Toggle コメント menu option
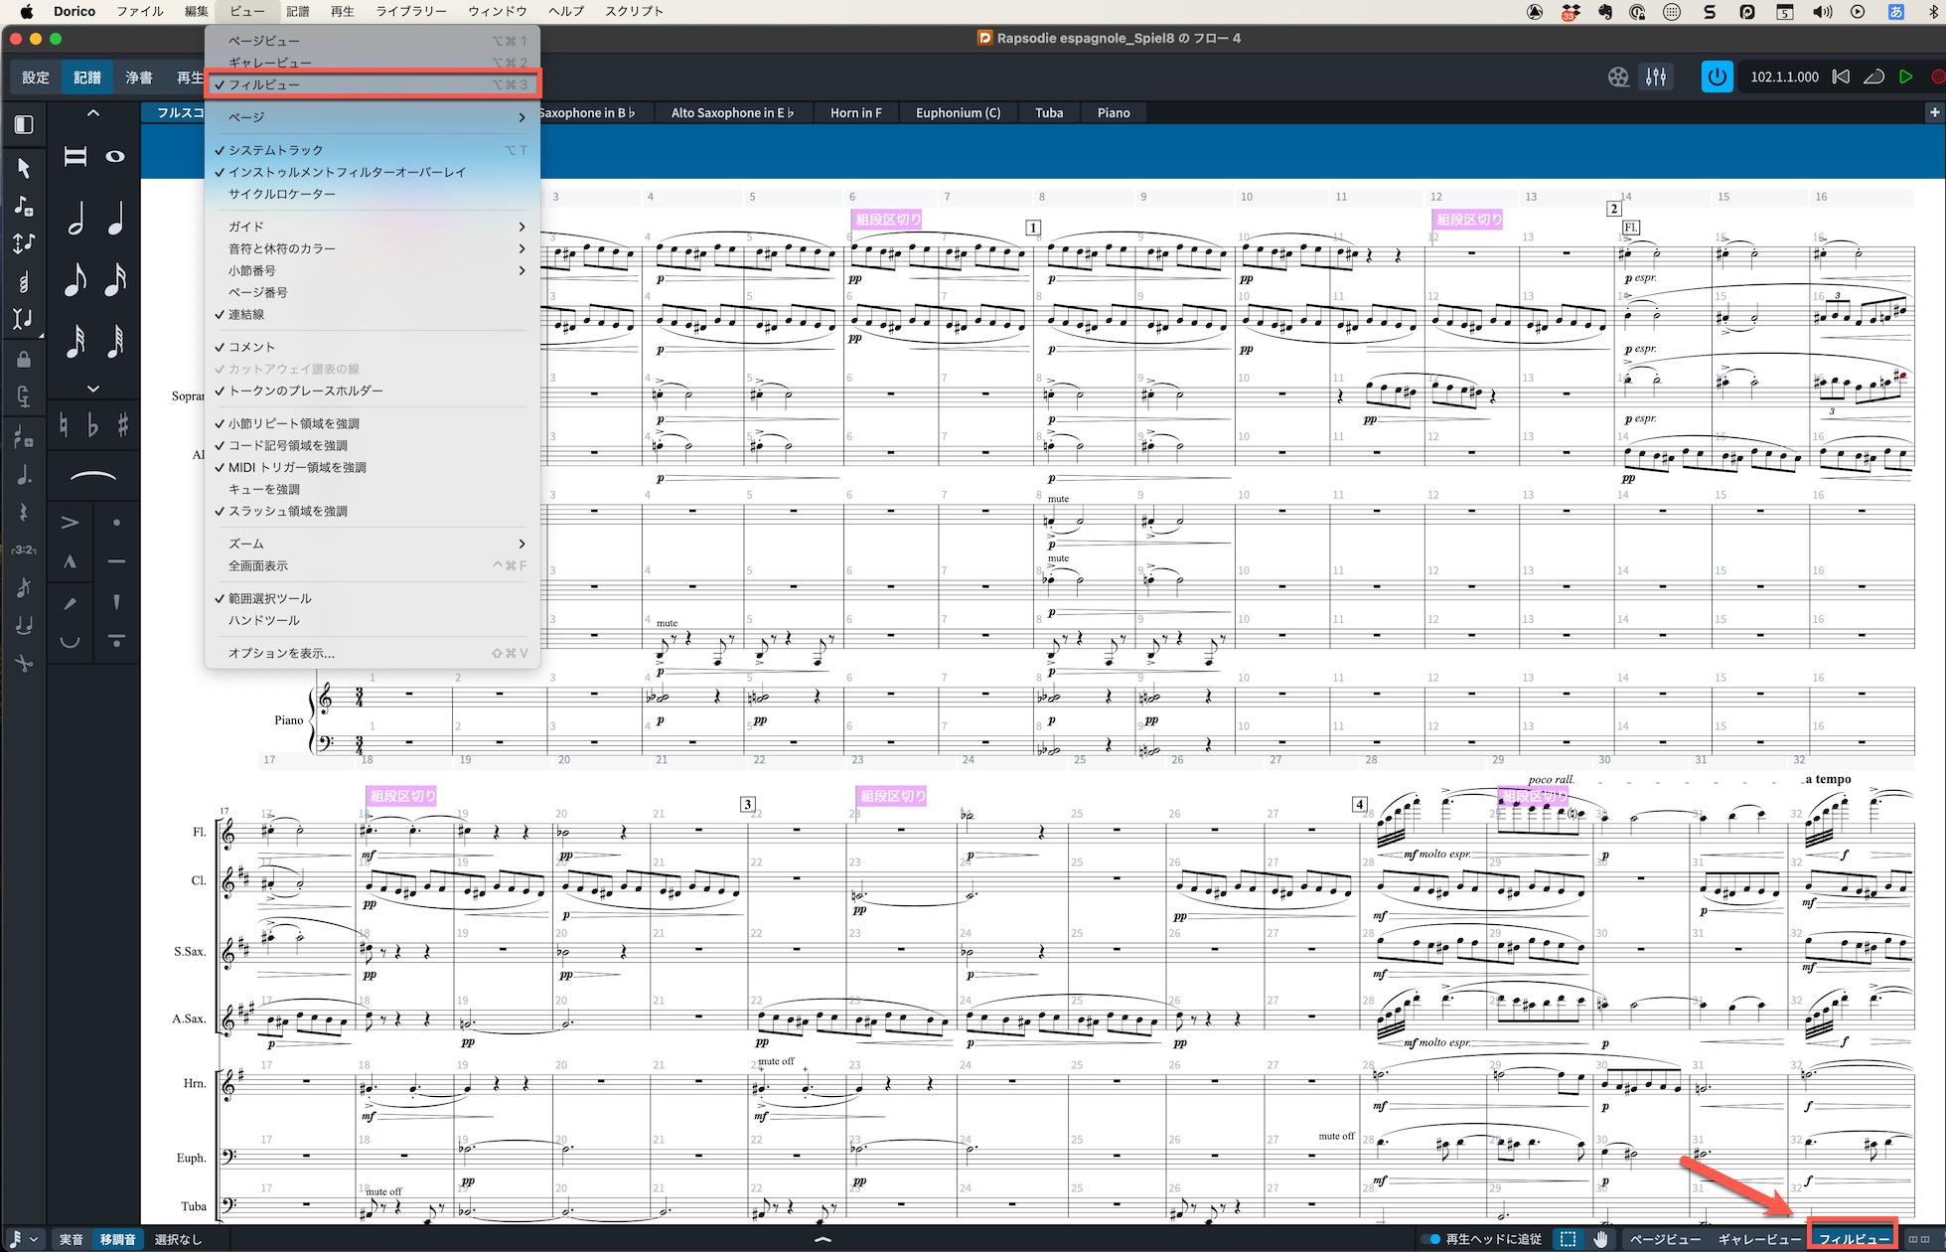The image size is (1946, 1252). [x=372, y=347]
